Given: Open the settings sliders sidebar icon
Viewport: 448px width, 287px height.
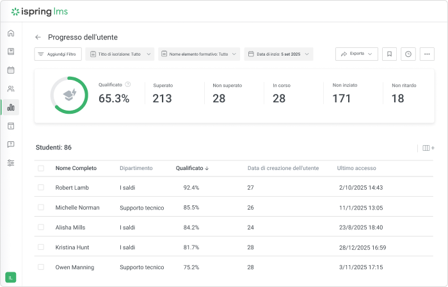Looking at the screenshot, I should 11,163.
